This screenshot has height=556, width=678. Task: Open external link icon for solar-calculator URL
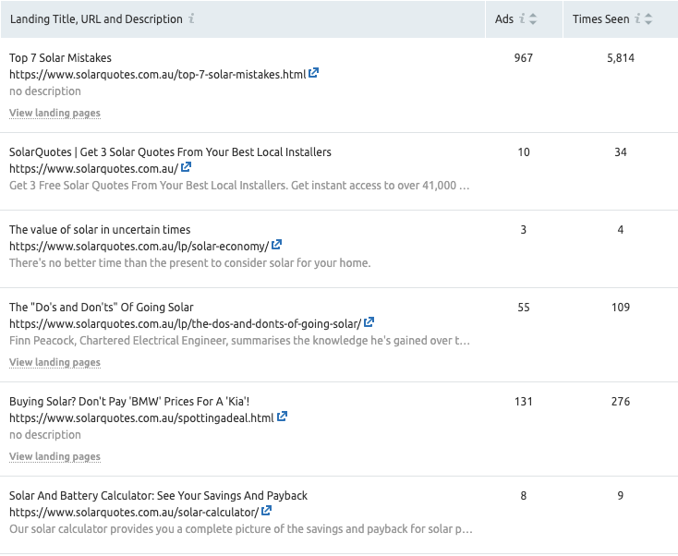[x=267, y=511]
